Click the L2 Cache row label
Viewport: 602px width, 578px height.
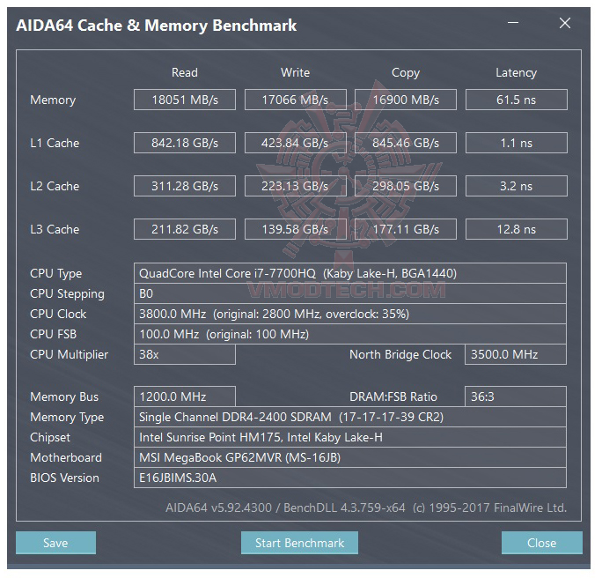[x=55, y=186]
